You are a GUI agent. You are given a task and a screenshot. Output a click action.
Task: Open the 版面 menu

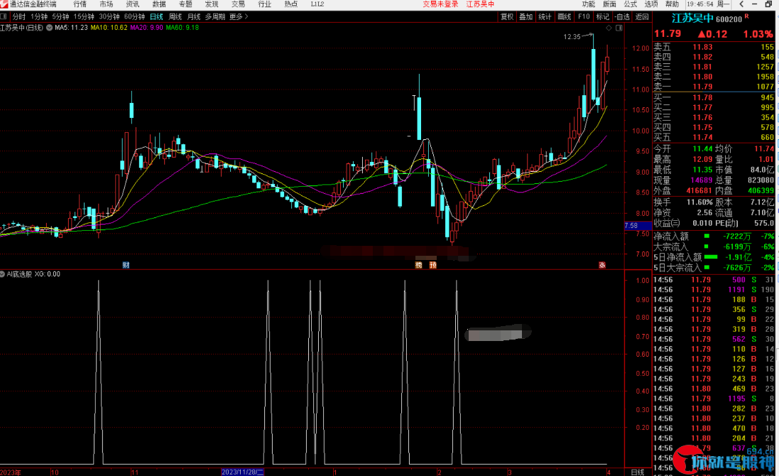pyautogui.click(x=609, y=4)
